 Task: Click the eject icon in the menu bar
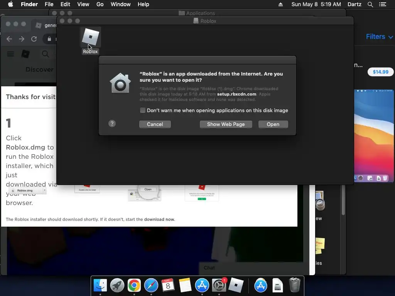pyautogui.click(x=281, y=4)
